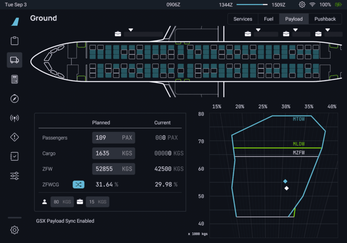This screenshot has width=347, height=243.
Task: Switch to the Services tab
Action: [x=243, y=19]
